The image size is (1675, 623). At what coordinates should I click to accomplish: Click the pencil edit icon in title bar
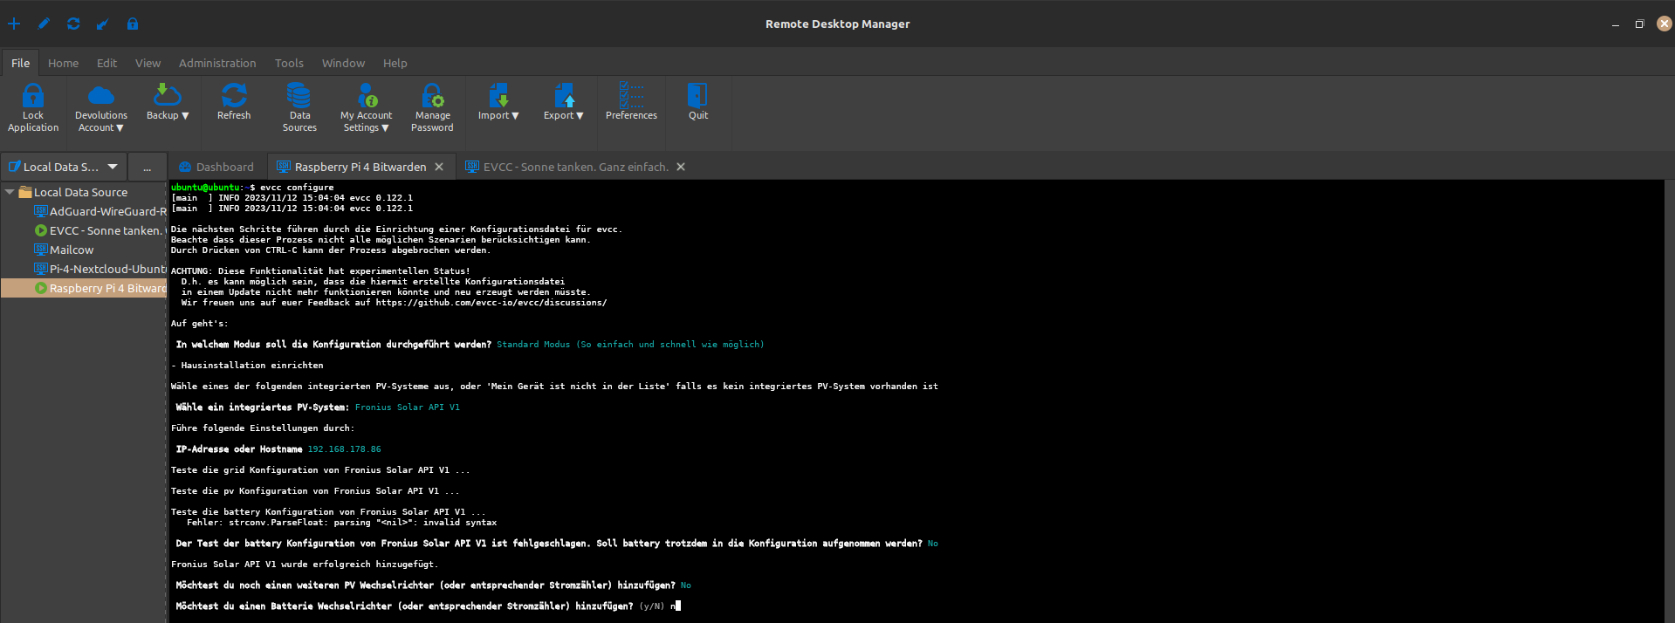tap(44, 24)
